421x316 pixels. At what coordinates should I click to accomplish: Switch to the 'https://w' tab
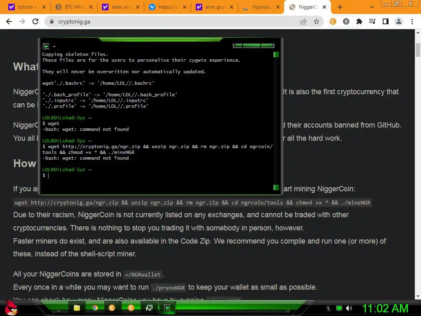[168, 7]
